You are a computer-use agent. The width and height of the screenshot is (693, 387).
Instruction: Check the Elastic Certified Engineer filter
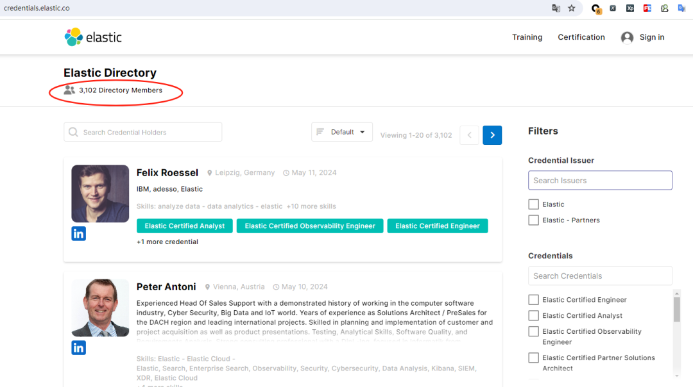pyautogui.click(x=533, y=300)
